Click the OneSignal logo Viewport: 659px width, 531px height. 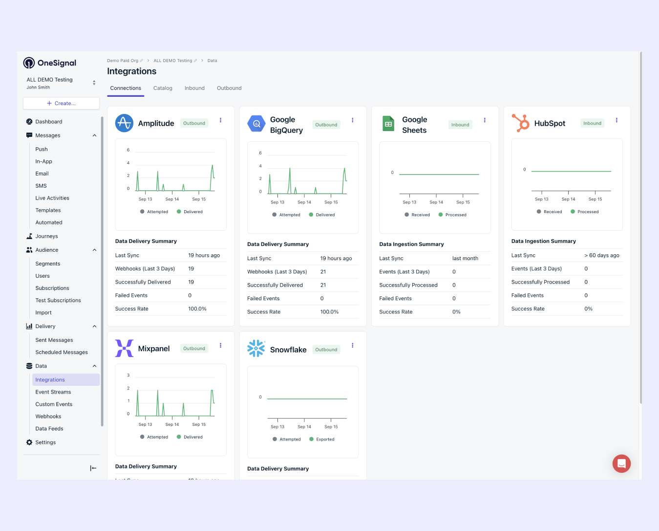pos(50,63)
